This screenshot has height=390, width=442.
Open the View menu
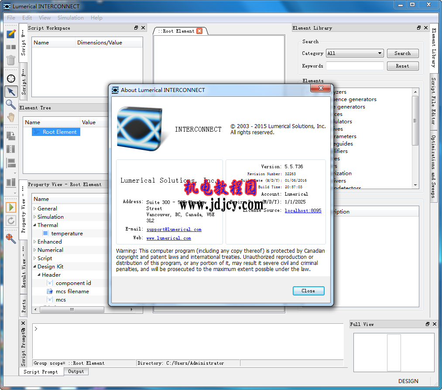pos(45,18)
